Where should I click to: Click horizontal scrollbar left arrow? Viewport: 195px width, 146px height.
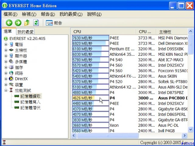(x=74, y=135)
